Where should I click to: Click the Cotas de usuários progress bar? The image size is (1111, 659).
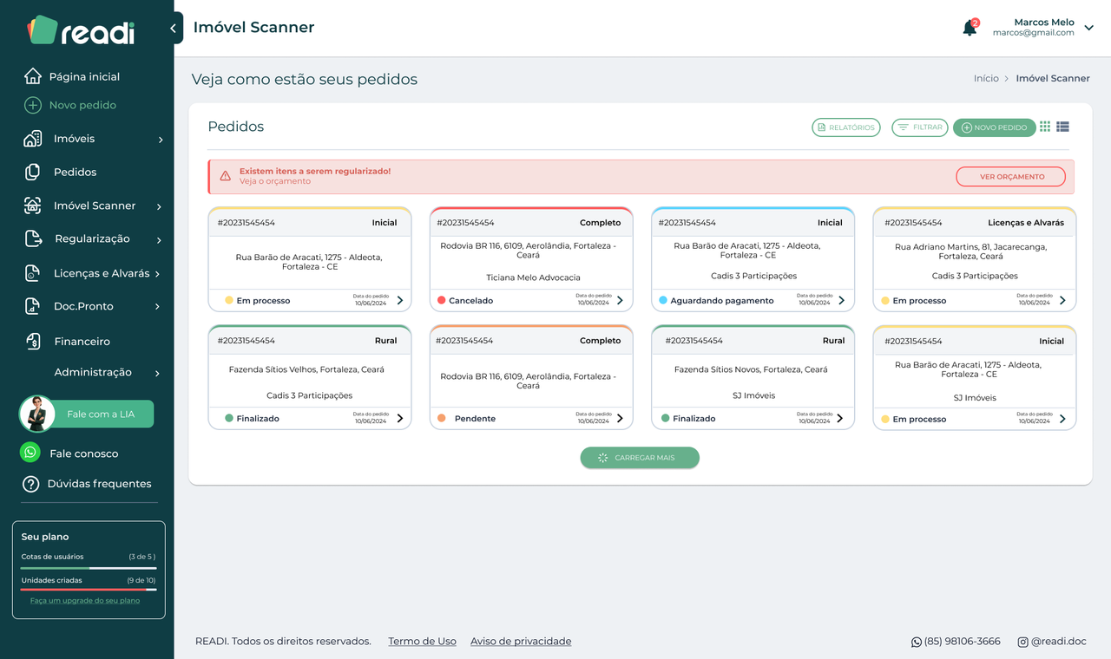click(x=89, y=568)
